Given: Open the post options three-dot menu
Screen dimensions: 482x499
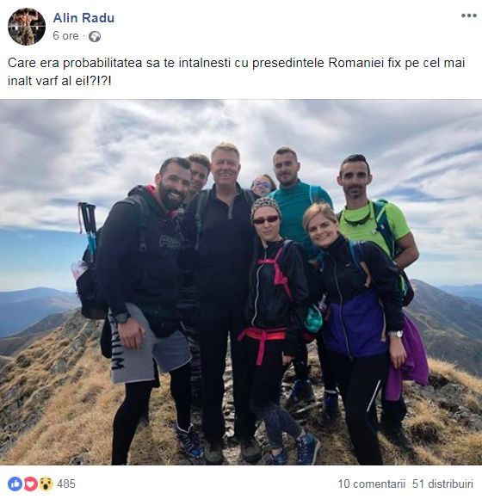Looking at the screenshot, I should [468, 15].
